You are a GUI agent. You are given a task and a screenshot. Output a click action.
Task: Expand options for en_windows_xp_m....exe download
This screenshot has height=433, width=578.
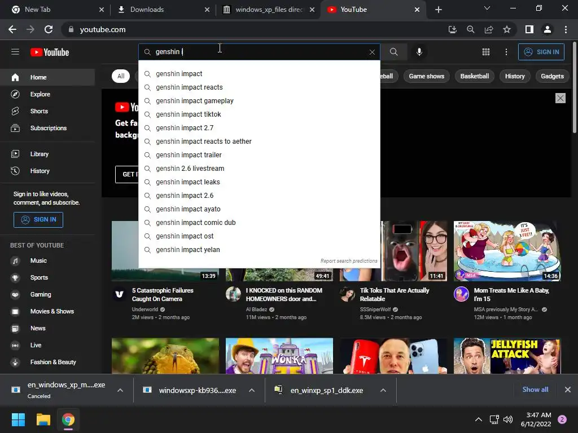[120, 390]
